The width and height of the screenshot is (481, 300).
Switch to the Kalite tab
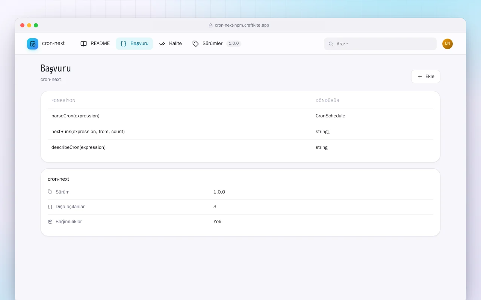pos(170,43)
